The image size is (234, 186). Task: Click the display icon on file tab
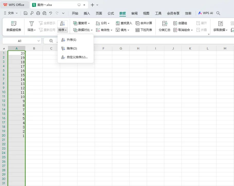point(79,5)
